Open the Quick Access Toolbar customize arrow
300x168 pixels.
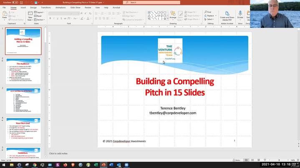42,2
